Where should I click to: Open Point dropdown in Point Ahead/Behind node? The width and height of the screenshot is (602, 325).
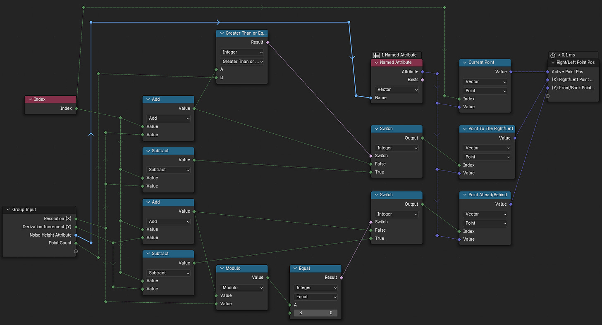(x=485, y=223)
